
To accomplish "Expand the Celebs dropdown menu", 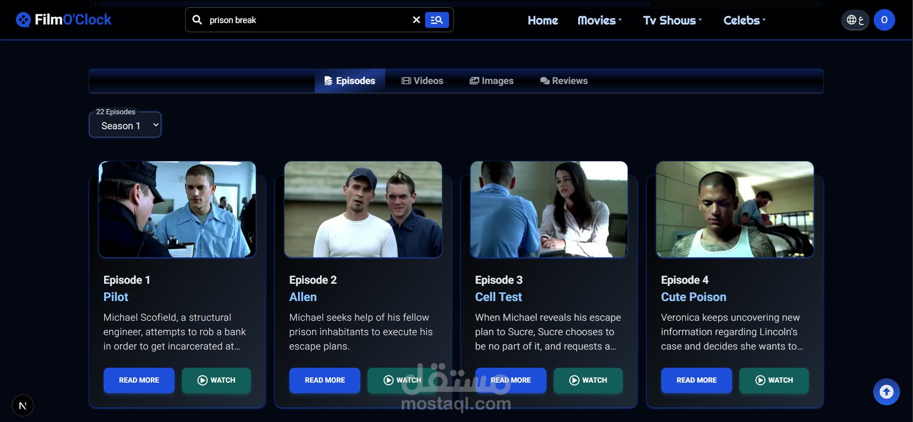I will tap(744, 20).
